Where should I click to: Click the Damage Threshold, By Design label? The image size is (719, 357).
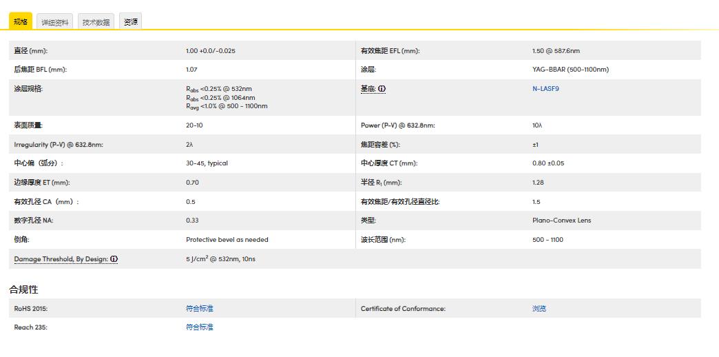61,259
